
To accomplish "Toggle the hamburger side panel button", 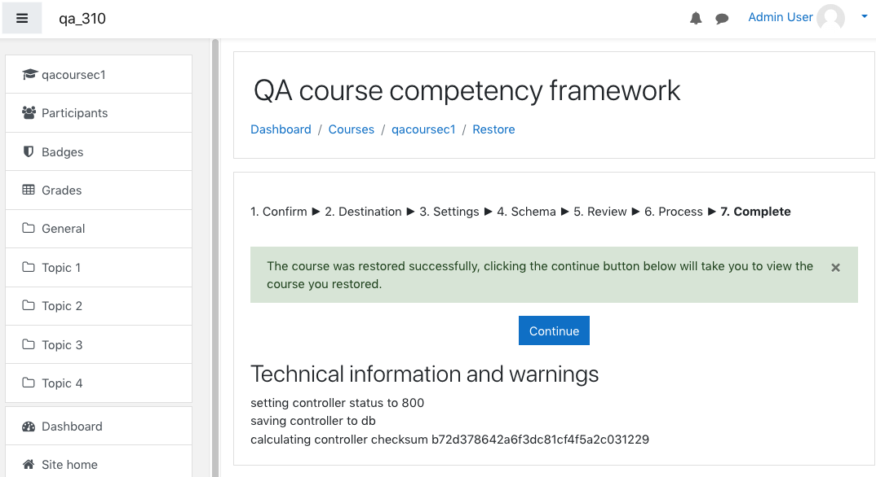I will tap(22, 19).
